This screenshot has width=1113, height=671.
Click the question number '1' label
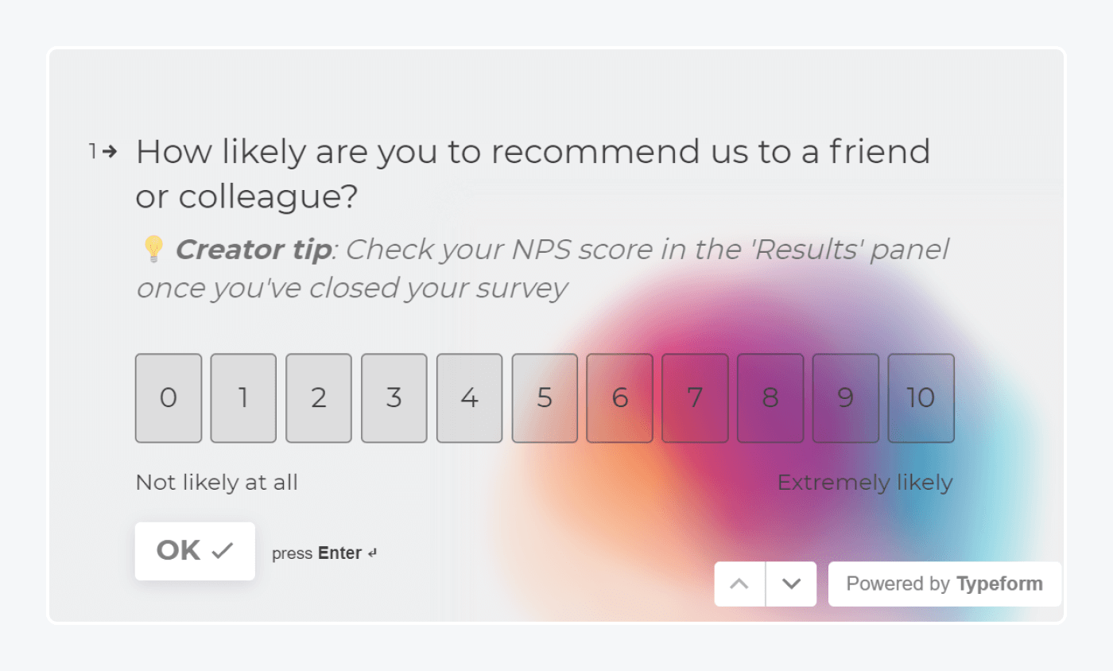[x=93, y=151]
